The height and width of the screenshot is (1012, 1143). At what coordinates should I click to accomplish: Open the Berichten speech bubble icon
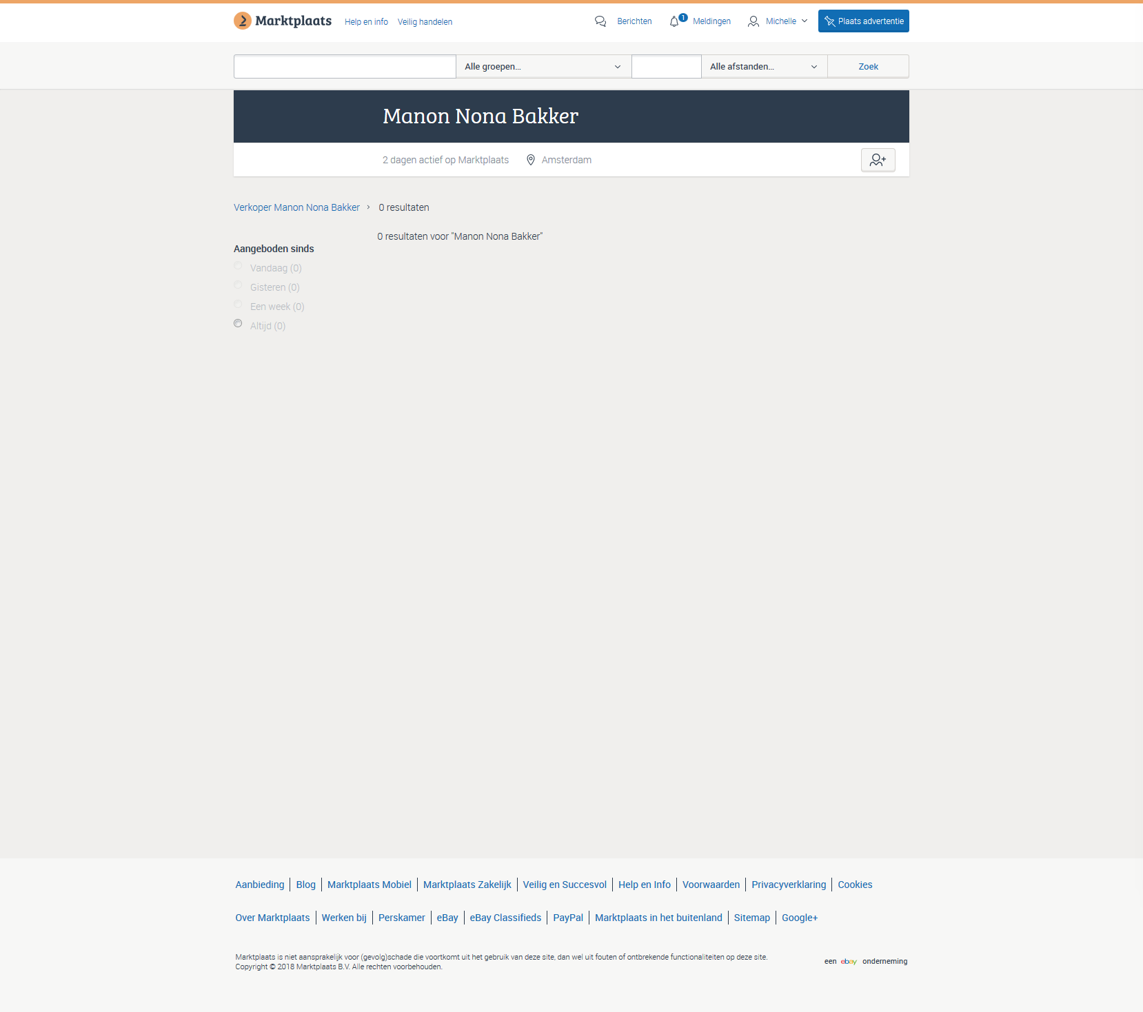pyautogui.click(x=600, y=21)
